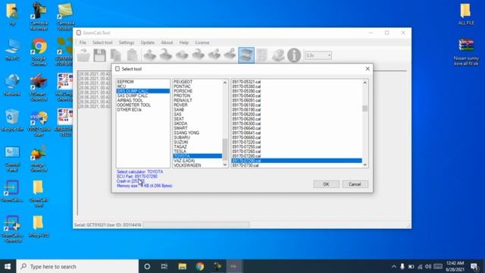Choose SSANG YONG in the brand list
This screenshot has width=485, height=273.
point(197,133)
